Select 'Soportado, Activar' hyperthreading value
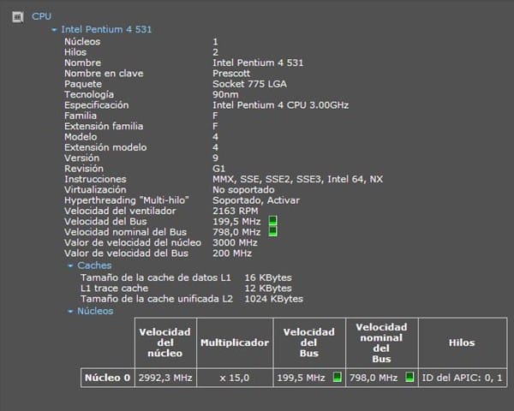Viewport: 514px width, 411px height. point(256,200)
